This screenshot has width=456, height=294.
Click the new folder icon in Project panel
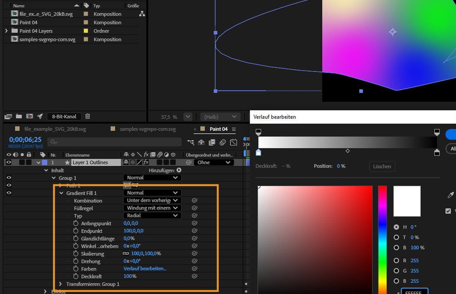(x=19, y=116)
